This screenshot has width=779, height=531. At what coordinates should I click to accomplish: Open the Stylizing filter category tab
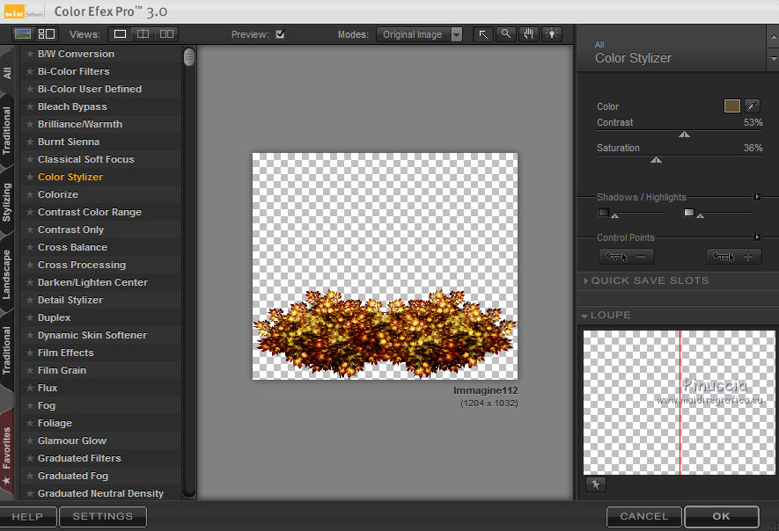7,201
